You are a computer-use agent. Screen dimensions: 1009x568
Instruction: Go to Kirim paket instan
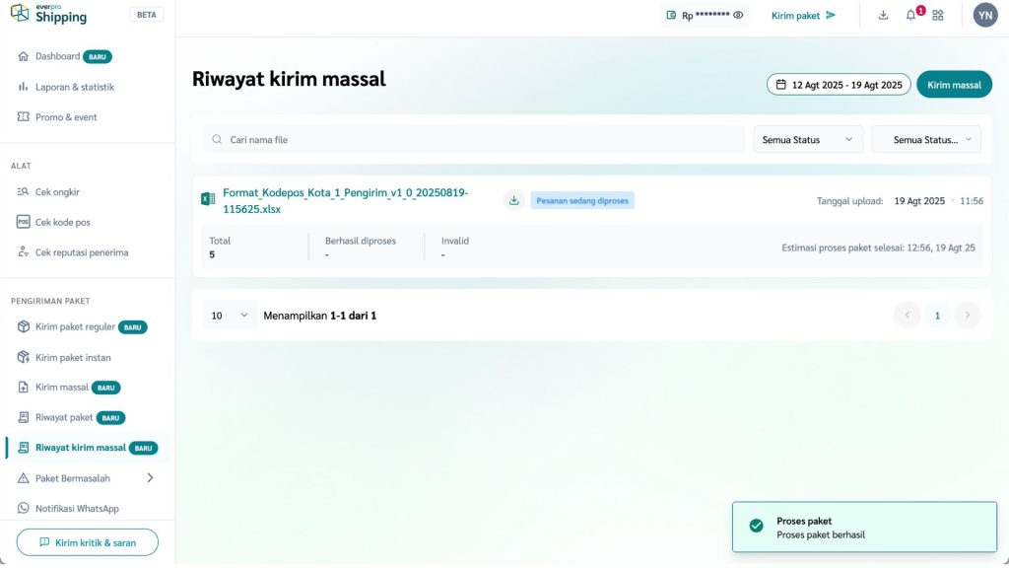(73, 357)
